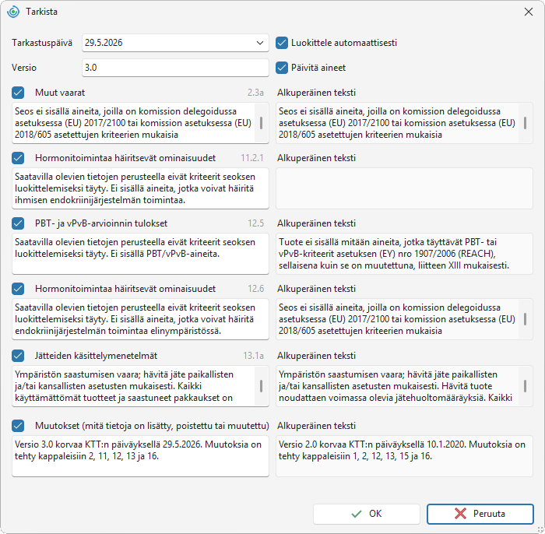
Task: Click the empty original text box for 11.2.1
Action: click(x=404, y=188)
